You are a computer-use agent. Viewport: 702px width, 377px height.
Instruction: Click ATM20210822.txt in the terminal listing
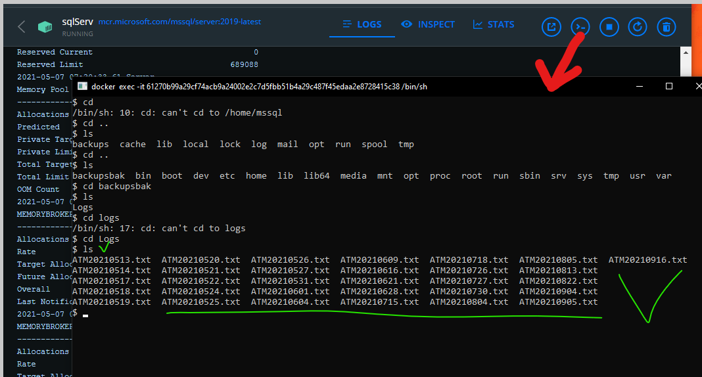coord(558,281)
